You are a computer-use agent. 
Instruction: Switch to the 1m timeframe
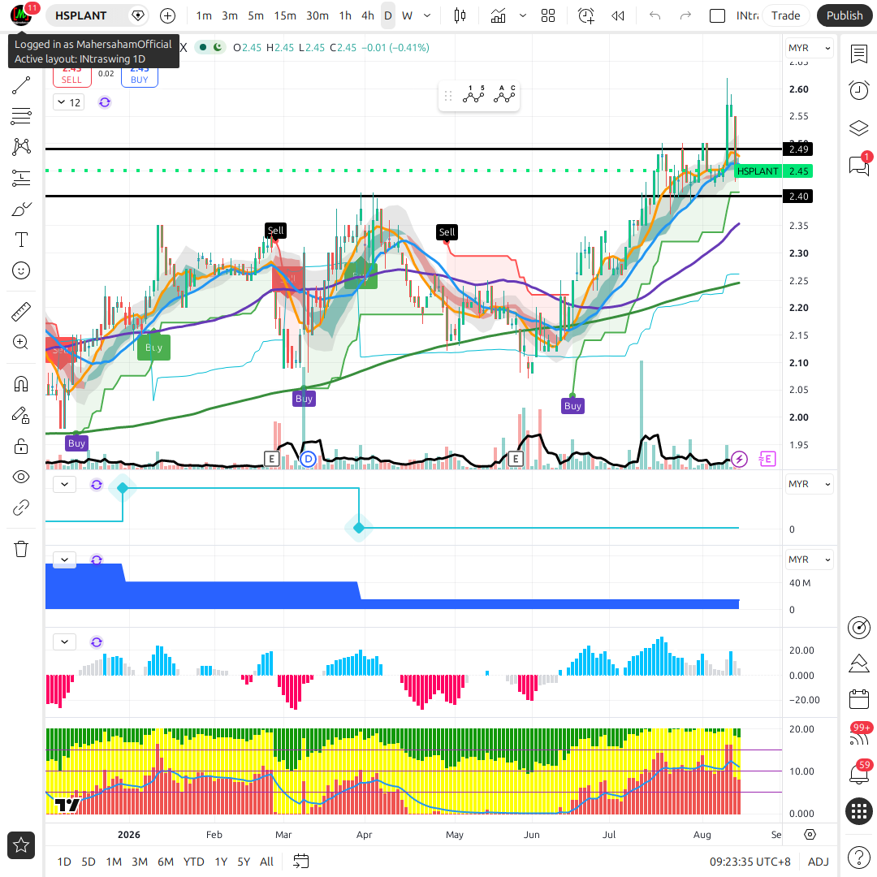click(204, 15)
